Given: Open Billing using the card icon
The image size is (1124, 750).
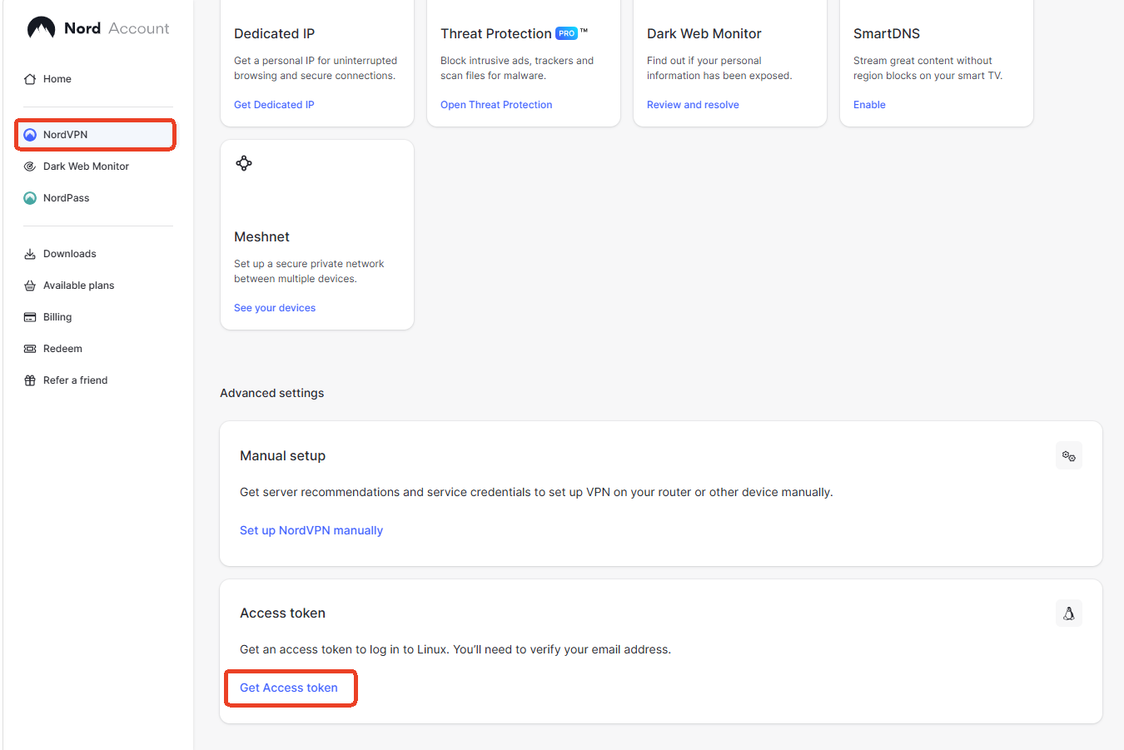Looking at the screenshot, I should point(58,316).
